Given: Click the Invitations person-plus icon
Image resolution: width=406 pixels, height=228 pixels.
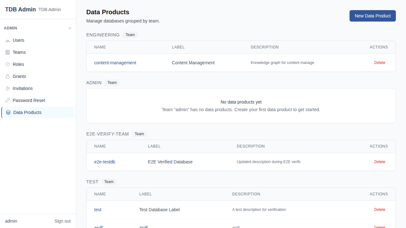Looking at the screenshot, I should tap(8, 88).
